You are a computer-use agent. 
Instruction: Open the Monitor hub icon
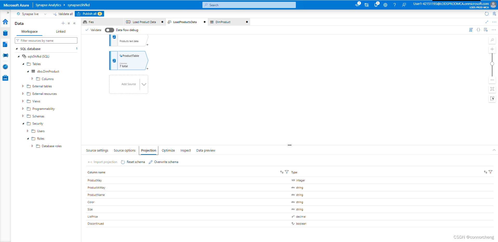click(5, 67)
